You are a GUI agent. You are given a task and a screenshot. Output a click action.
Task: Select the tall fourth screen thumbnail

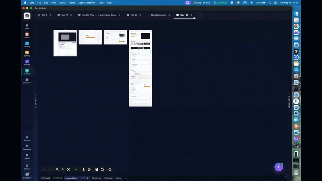pyautogui.click(x=141, y=68)
